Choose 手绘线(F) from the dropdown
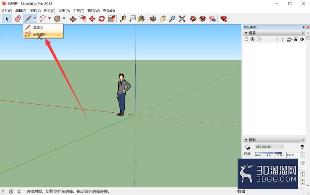The width and height of the screenshot is (310, 195). [43, 34]
